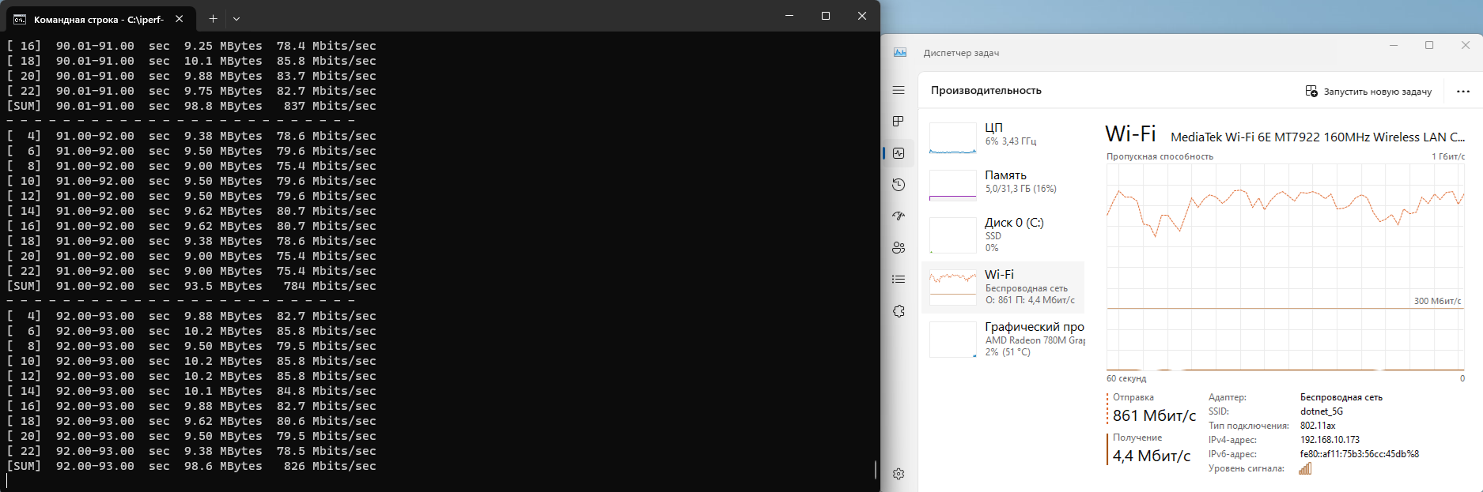
Task: Select the Диск 0 (C:) performance item
Action: pos(1003,235)
